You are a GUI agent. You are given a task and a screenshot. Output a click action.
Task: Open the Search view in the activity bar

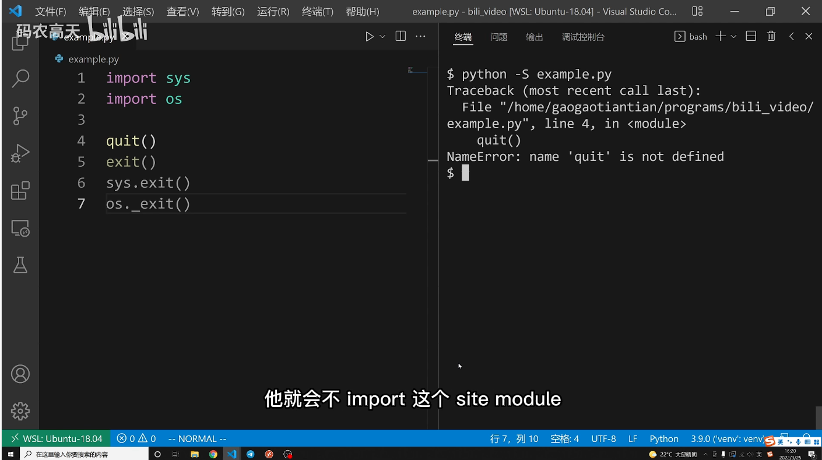pyautogui.click(x=20, y=78)
